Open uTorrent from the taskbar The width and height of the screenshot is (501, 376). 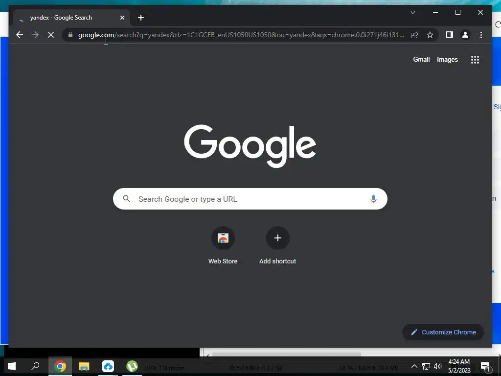(132, 366)
